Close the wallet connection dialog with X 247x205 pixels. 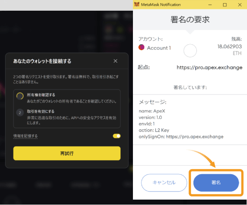115,61
